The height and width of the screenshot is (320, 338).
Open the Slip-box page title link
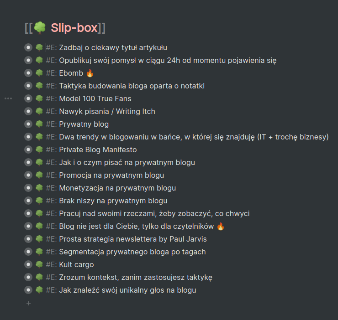[74, 28]
